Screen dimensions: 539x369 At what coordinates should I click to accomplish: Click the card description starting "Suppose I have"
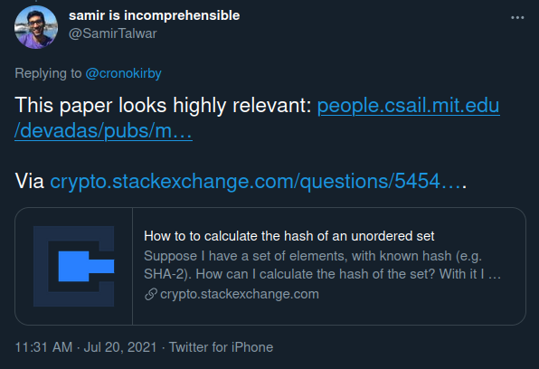[323, 265]
